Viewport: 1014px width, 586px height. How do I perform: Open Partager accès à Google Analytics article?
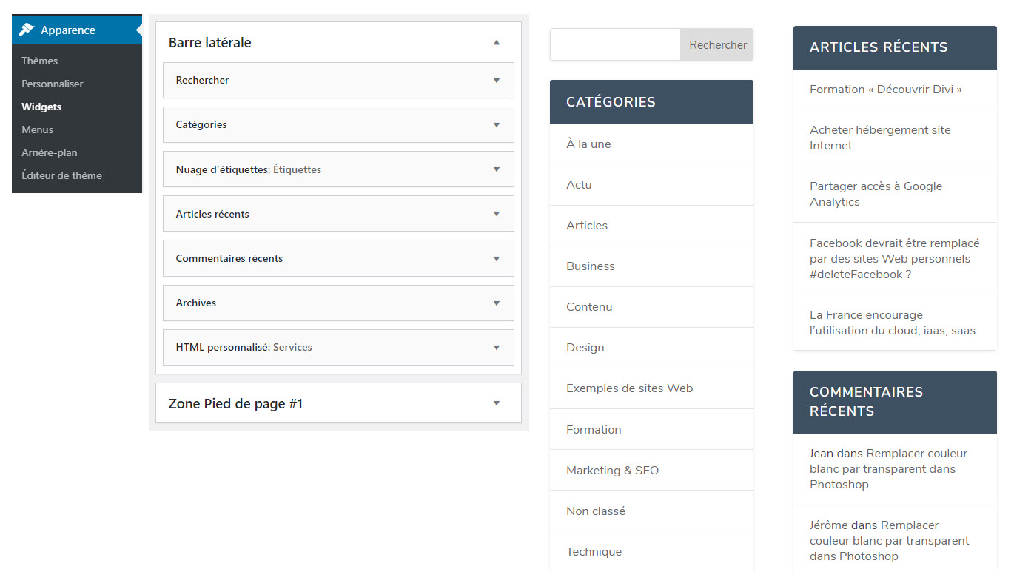876,194
